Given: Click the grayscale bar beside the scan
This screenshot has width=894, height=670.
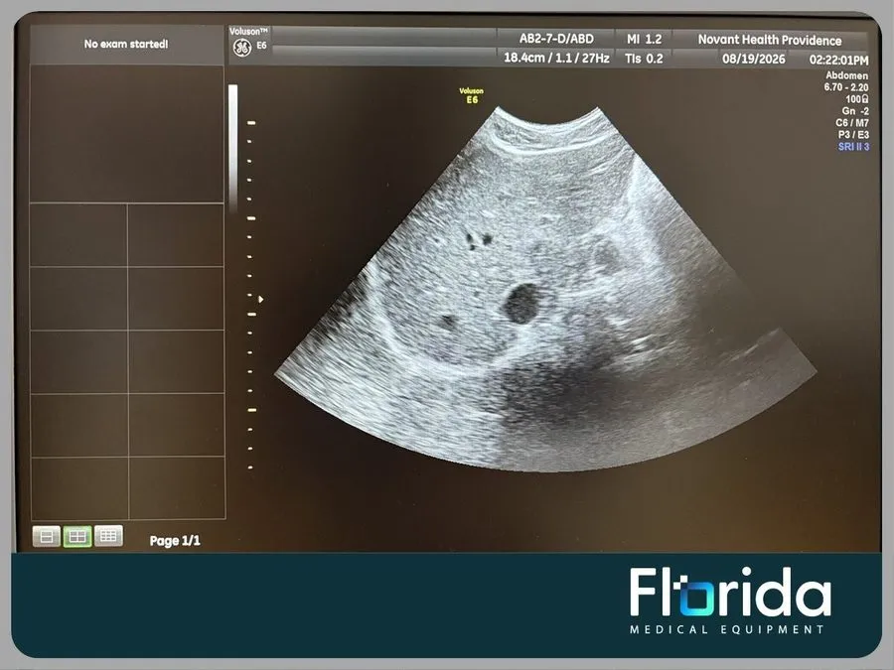Looking at the screenshot, I should (x=233, y=148).
